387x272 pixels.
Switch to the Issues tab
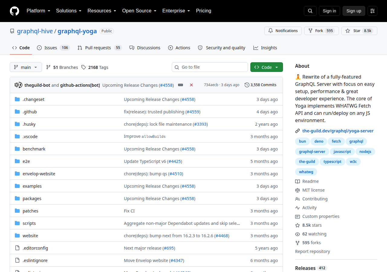[54, 48]
